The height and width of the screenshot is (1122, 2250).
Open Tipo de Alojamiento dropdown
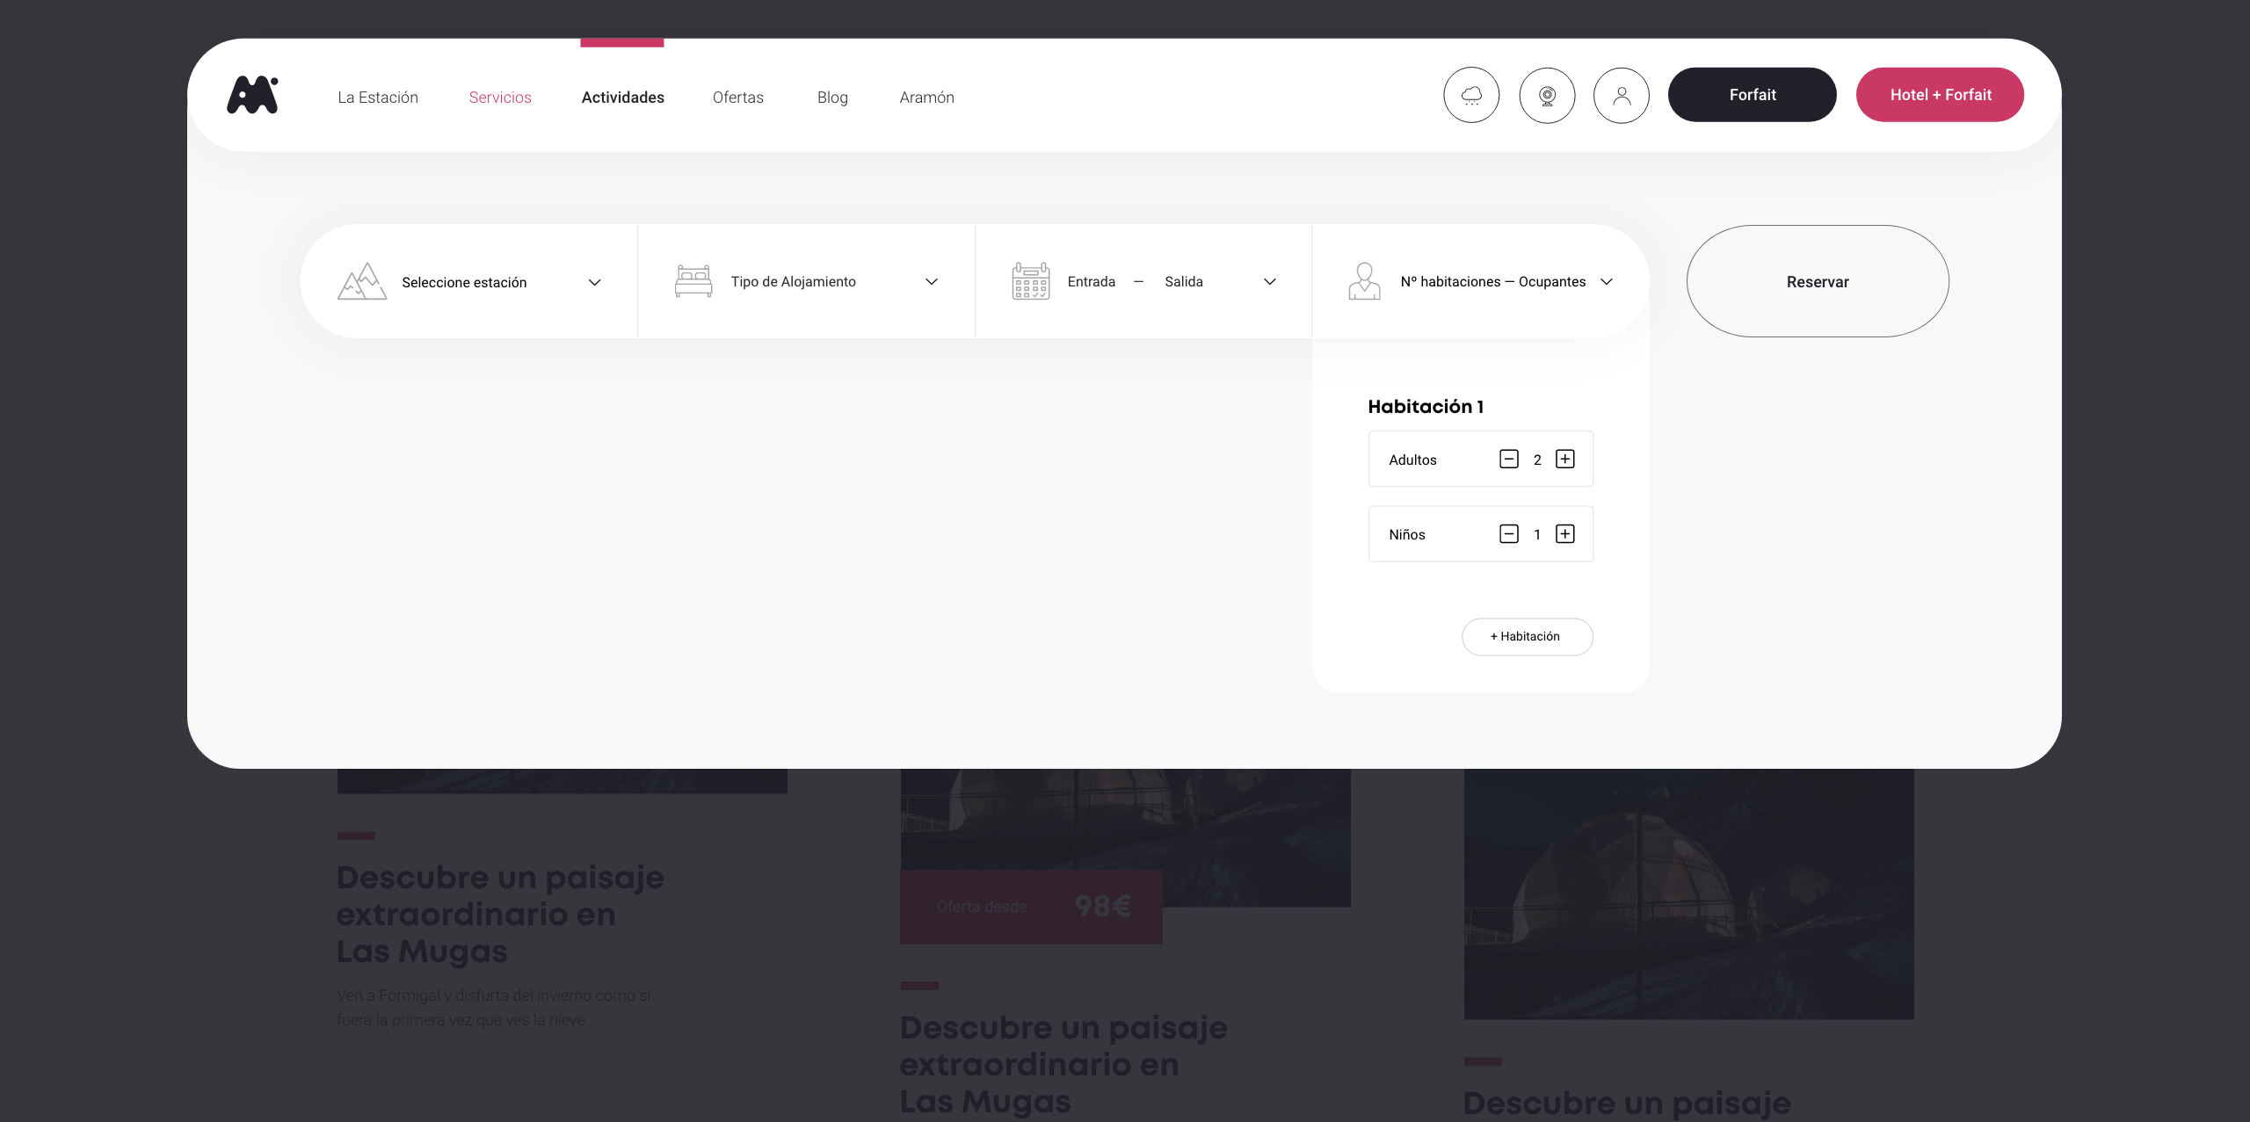click(x=932, y=281)
